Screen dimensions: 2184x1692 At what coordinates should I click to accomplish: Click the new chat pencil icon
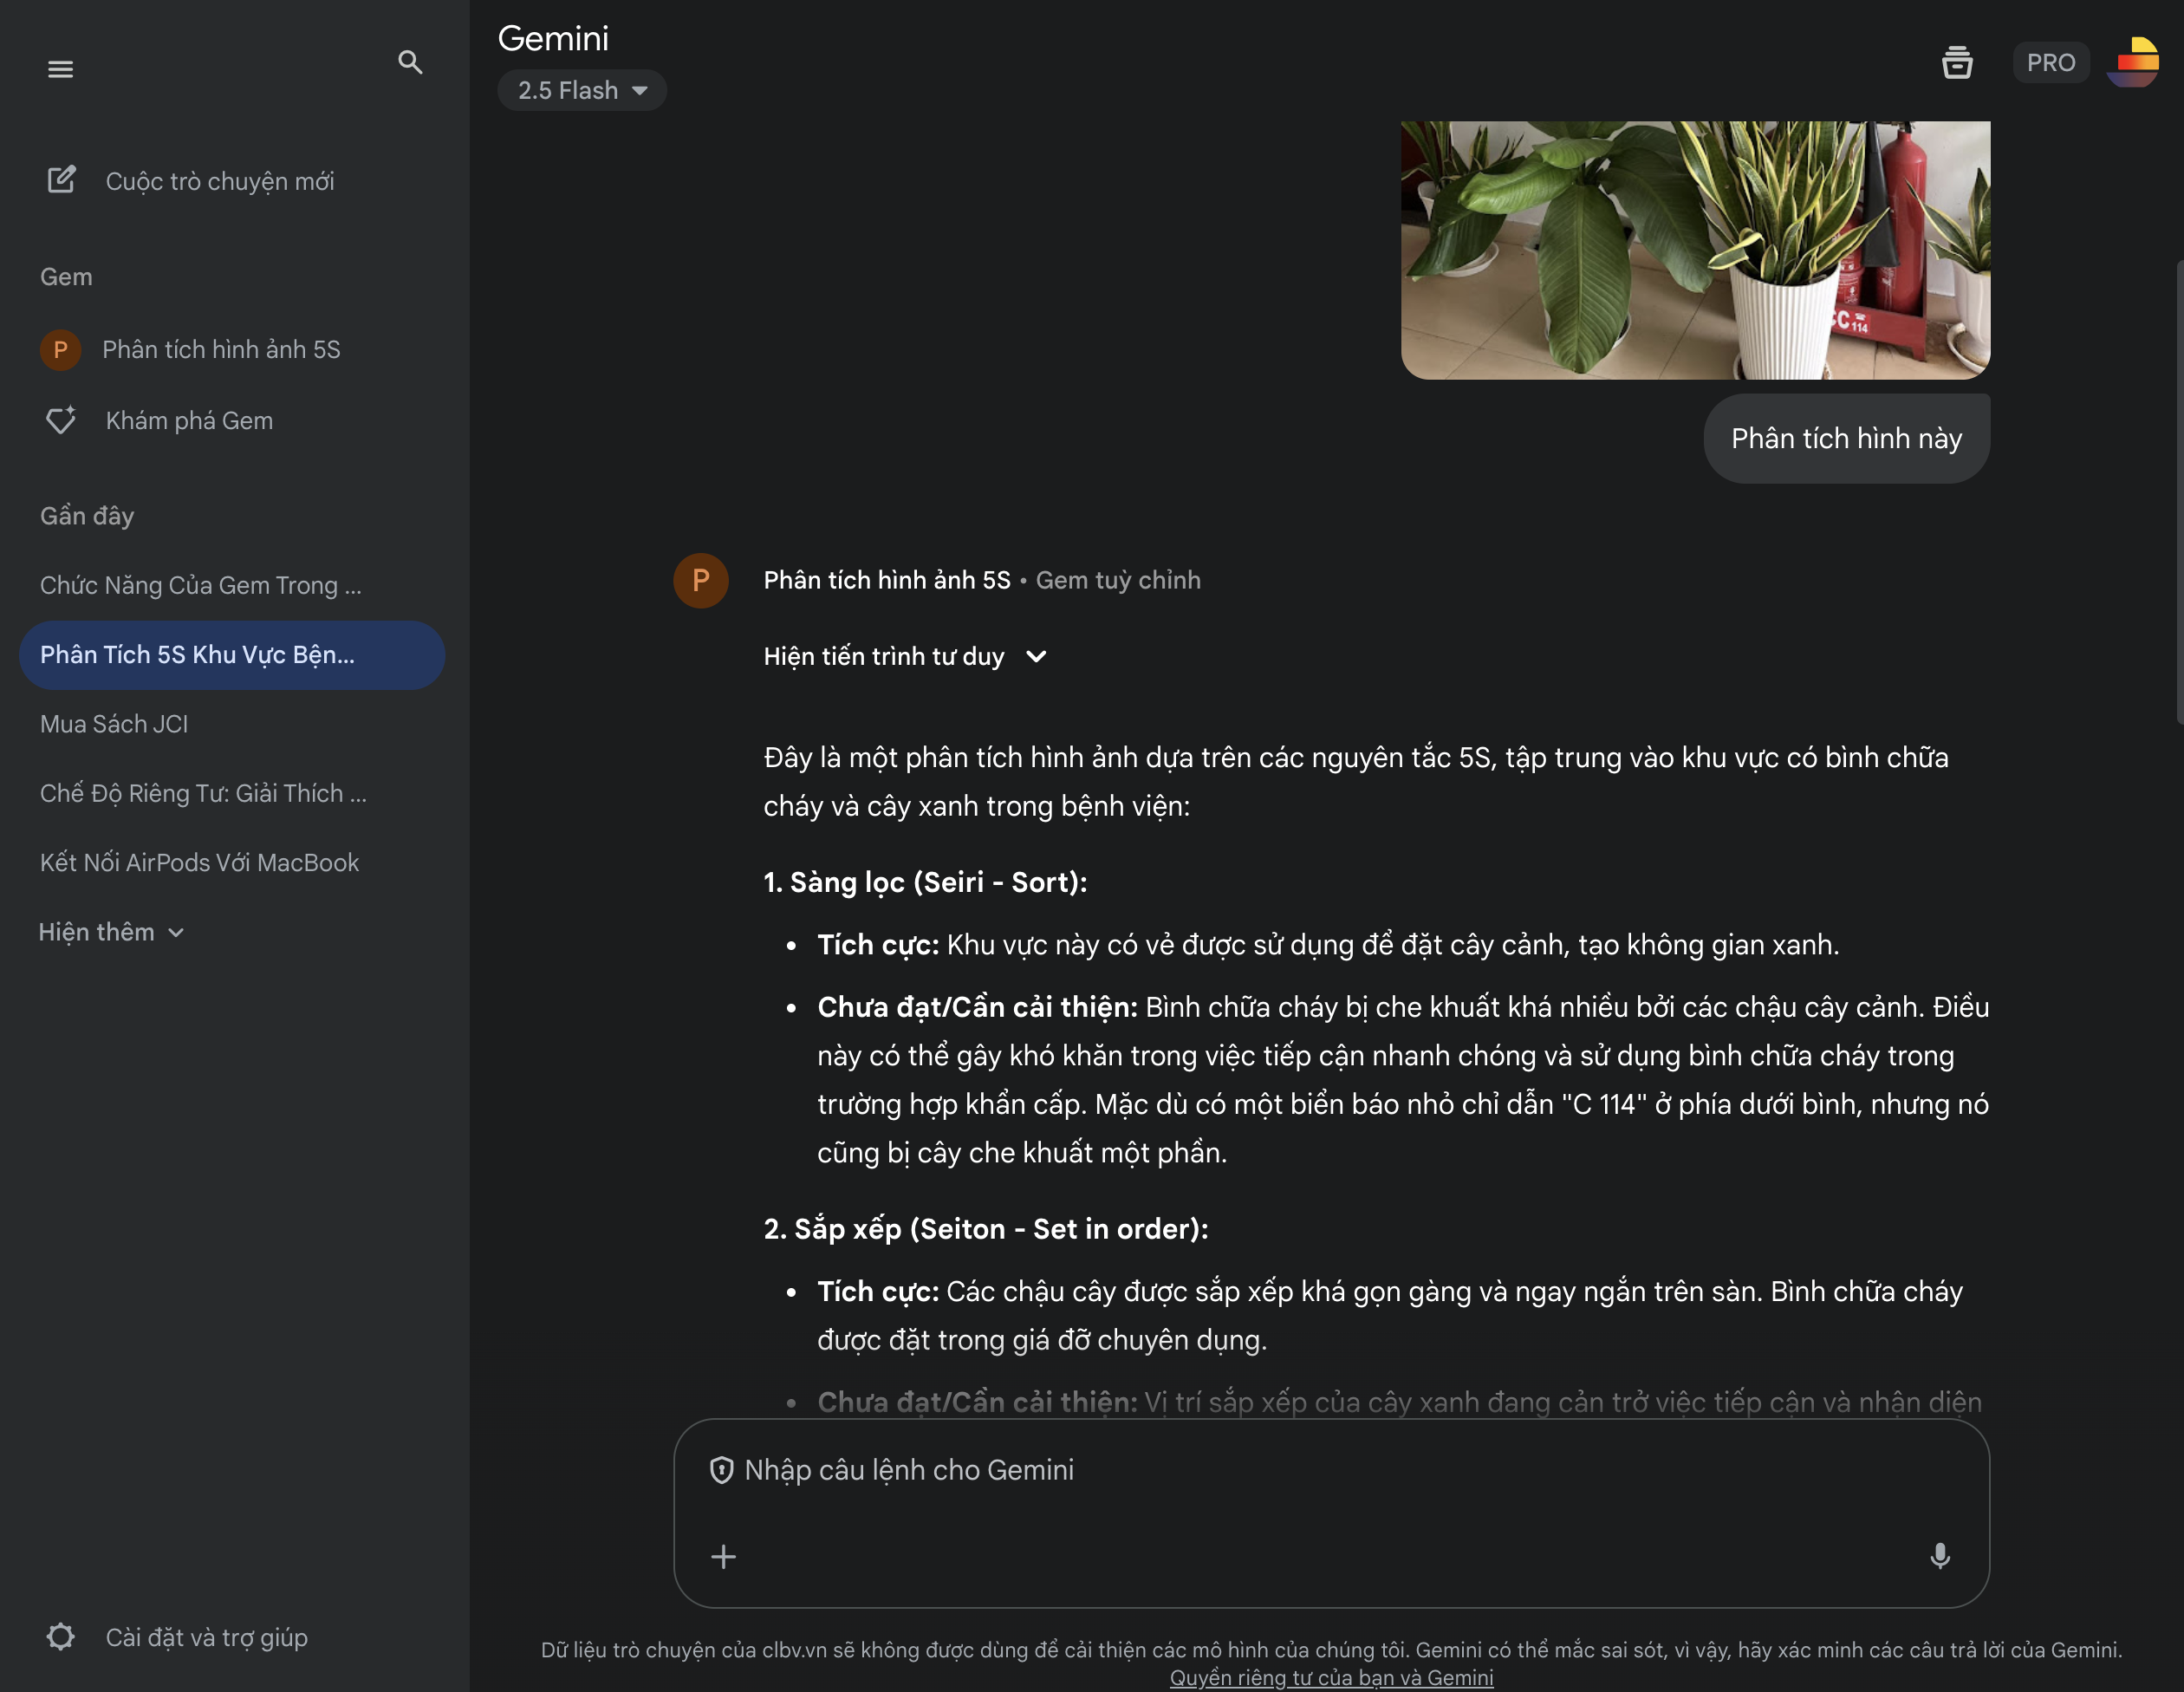(61, 180)
